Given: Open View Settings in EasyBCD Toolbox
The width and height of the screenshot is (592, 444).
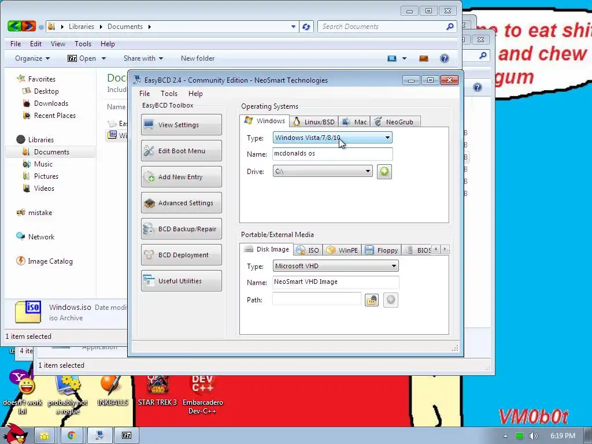Looking at the screenshot, I should coord(181,125).
